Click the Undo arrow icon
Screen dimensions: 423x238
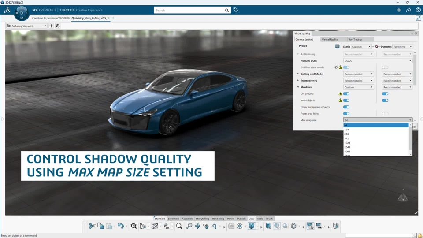coord(120,226)
